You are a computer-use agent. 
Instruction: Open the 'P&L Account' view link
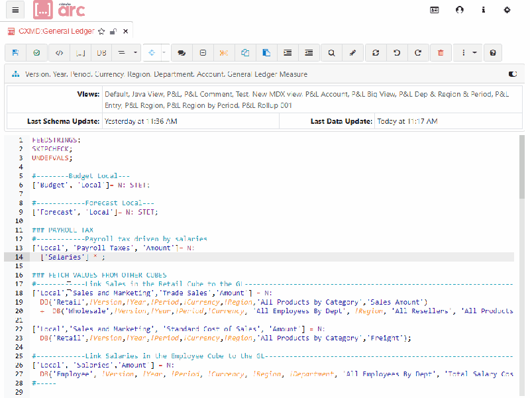click(326, 94)
